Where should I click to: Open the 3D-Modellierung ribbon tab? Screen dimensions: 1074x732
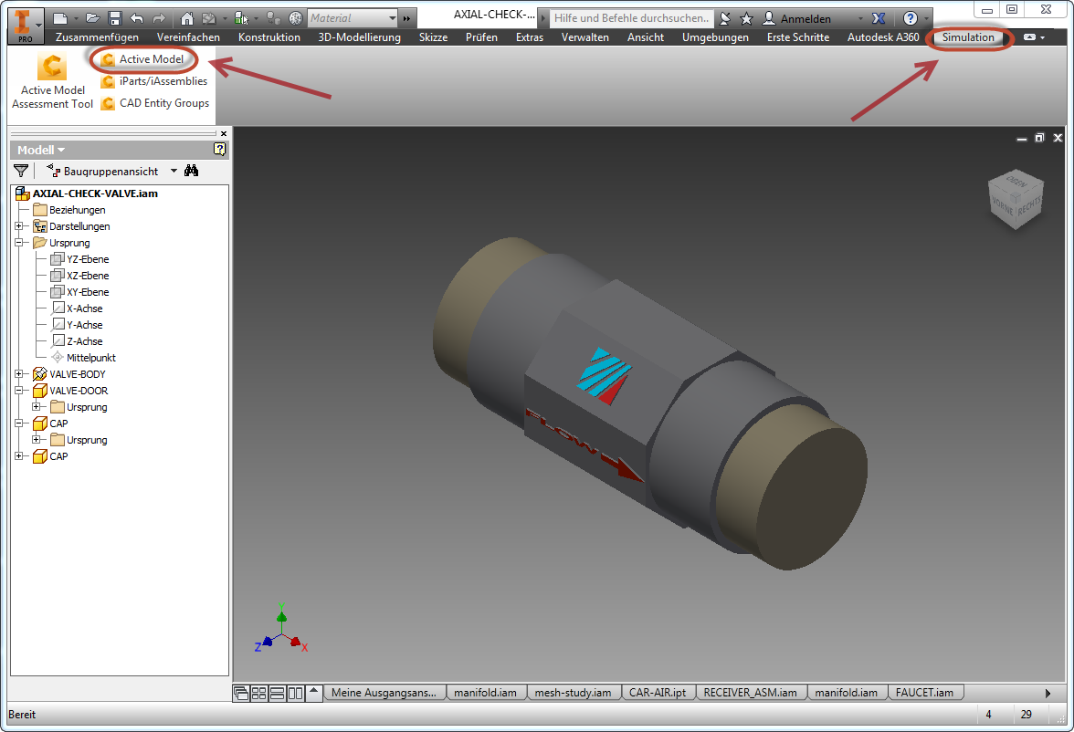[359, 37]
